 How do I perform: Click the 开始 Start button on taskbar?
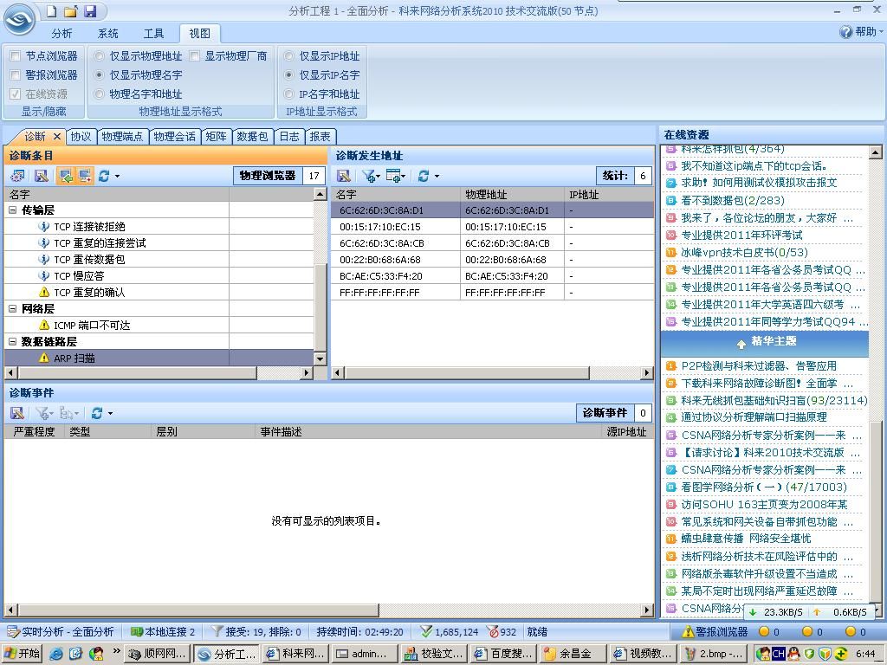pos(23,654)
